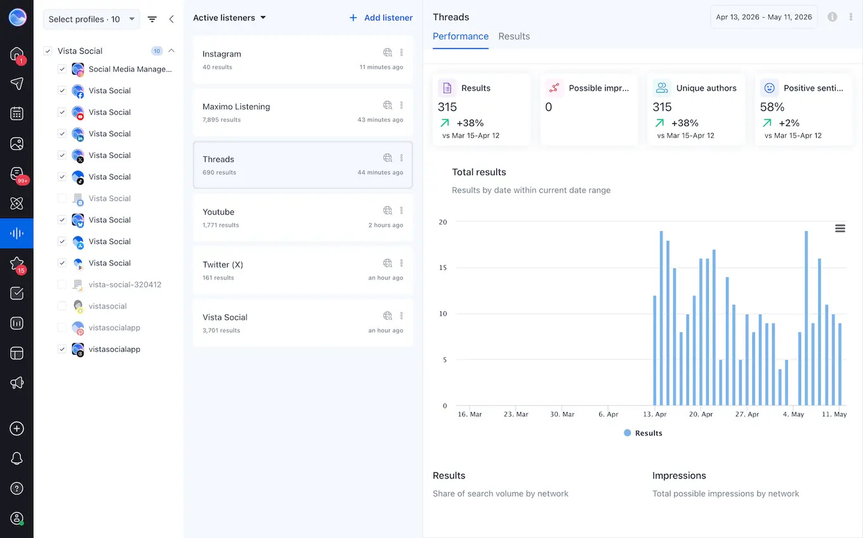
Task: Click the plus create icon in sidebar
Action: tap(17, 428)
